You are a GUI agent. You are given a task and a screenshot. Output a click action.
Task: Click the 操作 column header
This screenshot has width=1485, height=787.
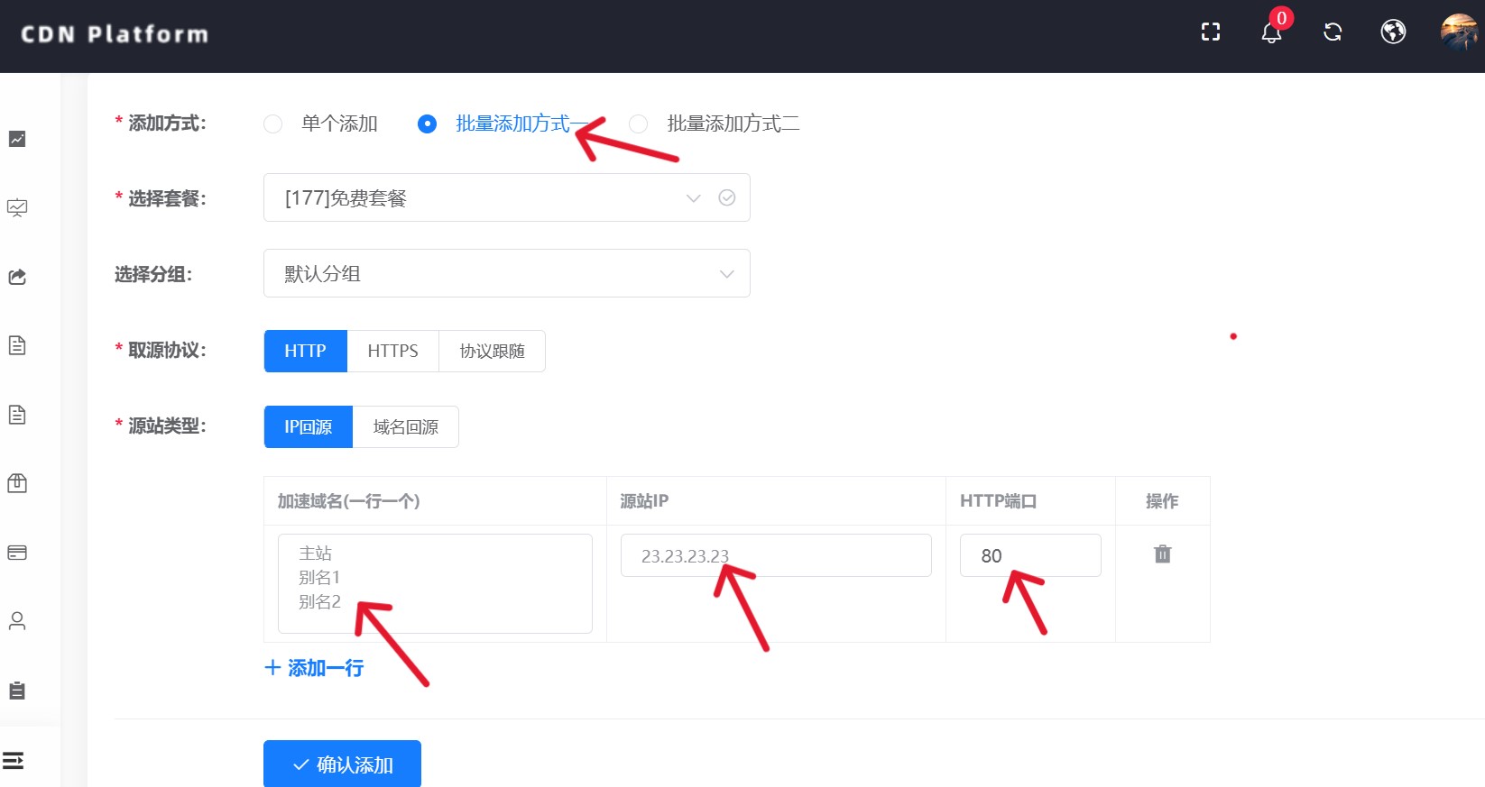pos(1162,501)
